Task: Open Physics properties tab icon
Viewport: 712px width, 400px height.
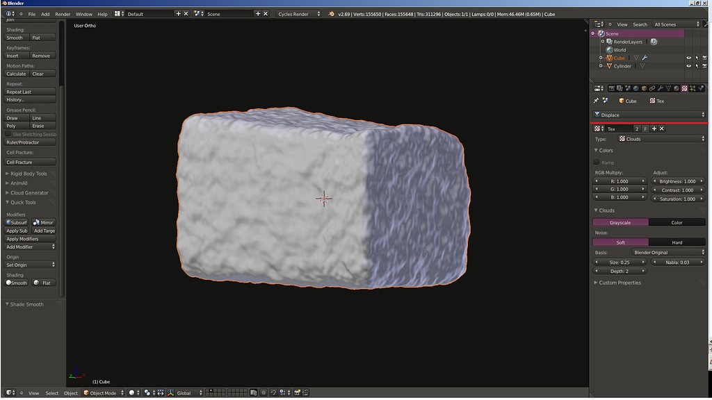Action: (x=701, y=88)
